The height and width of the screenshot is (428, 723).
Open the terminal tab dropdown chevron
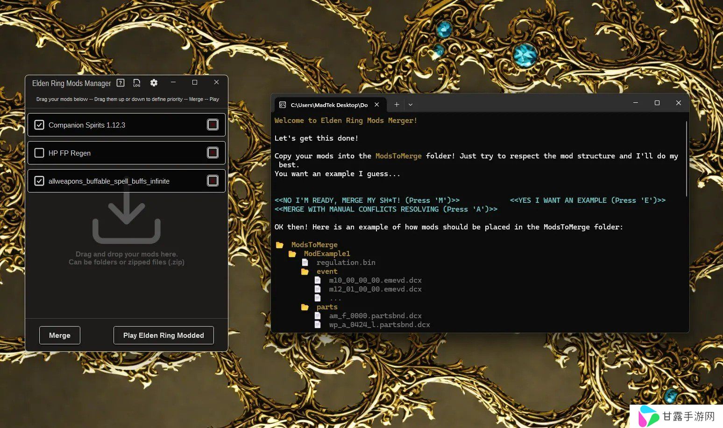[411, 105]
